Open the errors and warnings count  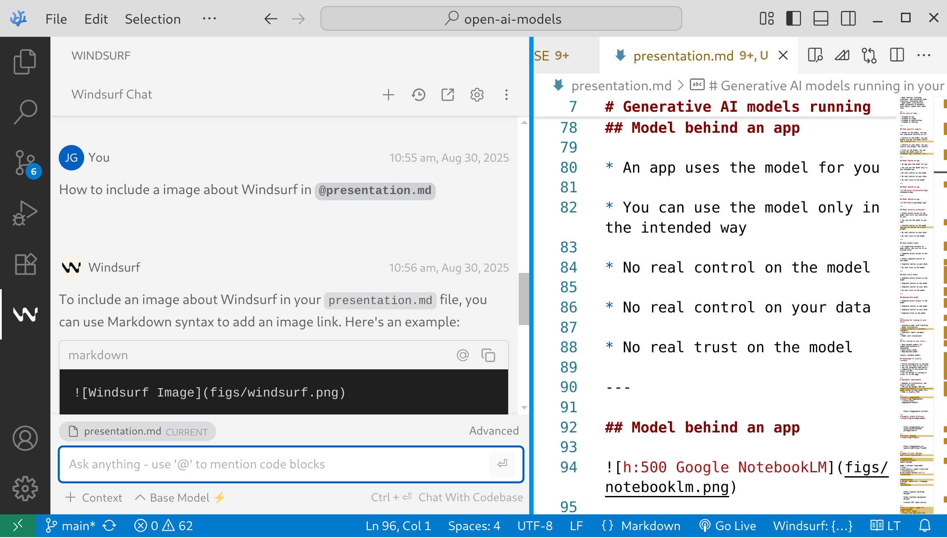163,526
